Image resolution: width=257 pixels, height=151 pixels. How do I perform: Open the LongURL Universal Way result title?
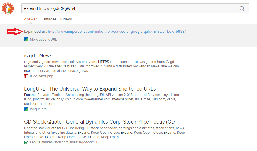90,89
